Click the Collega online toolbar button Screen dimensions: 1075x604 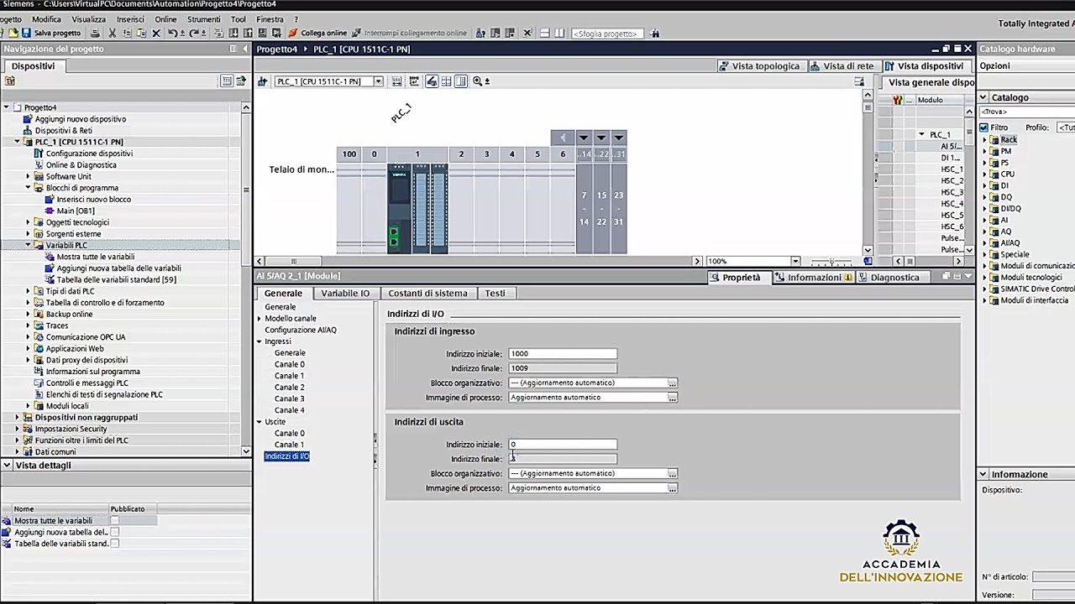tap(317, 33)
